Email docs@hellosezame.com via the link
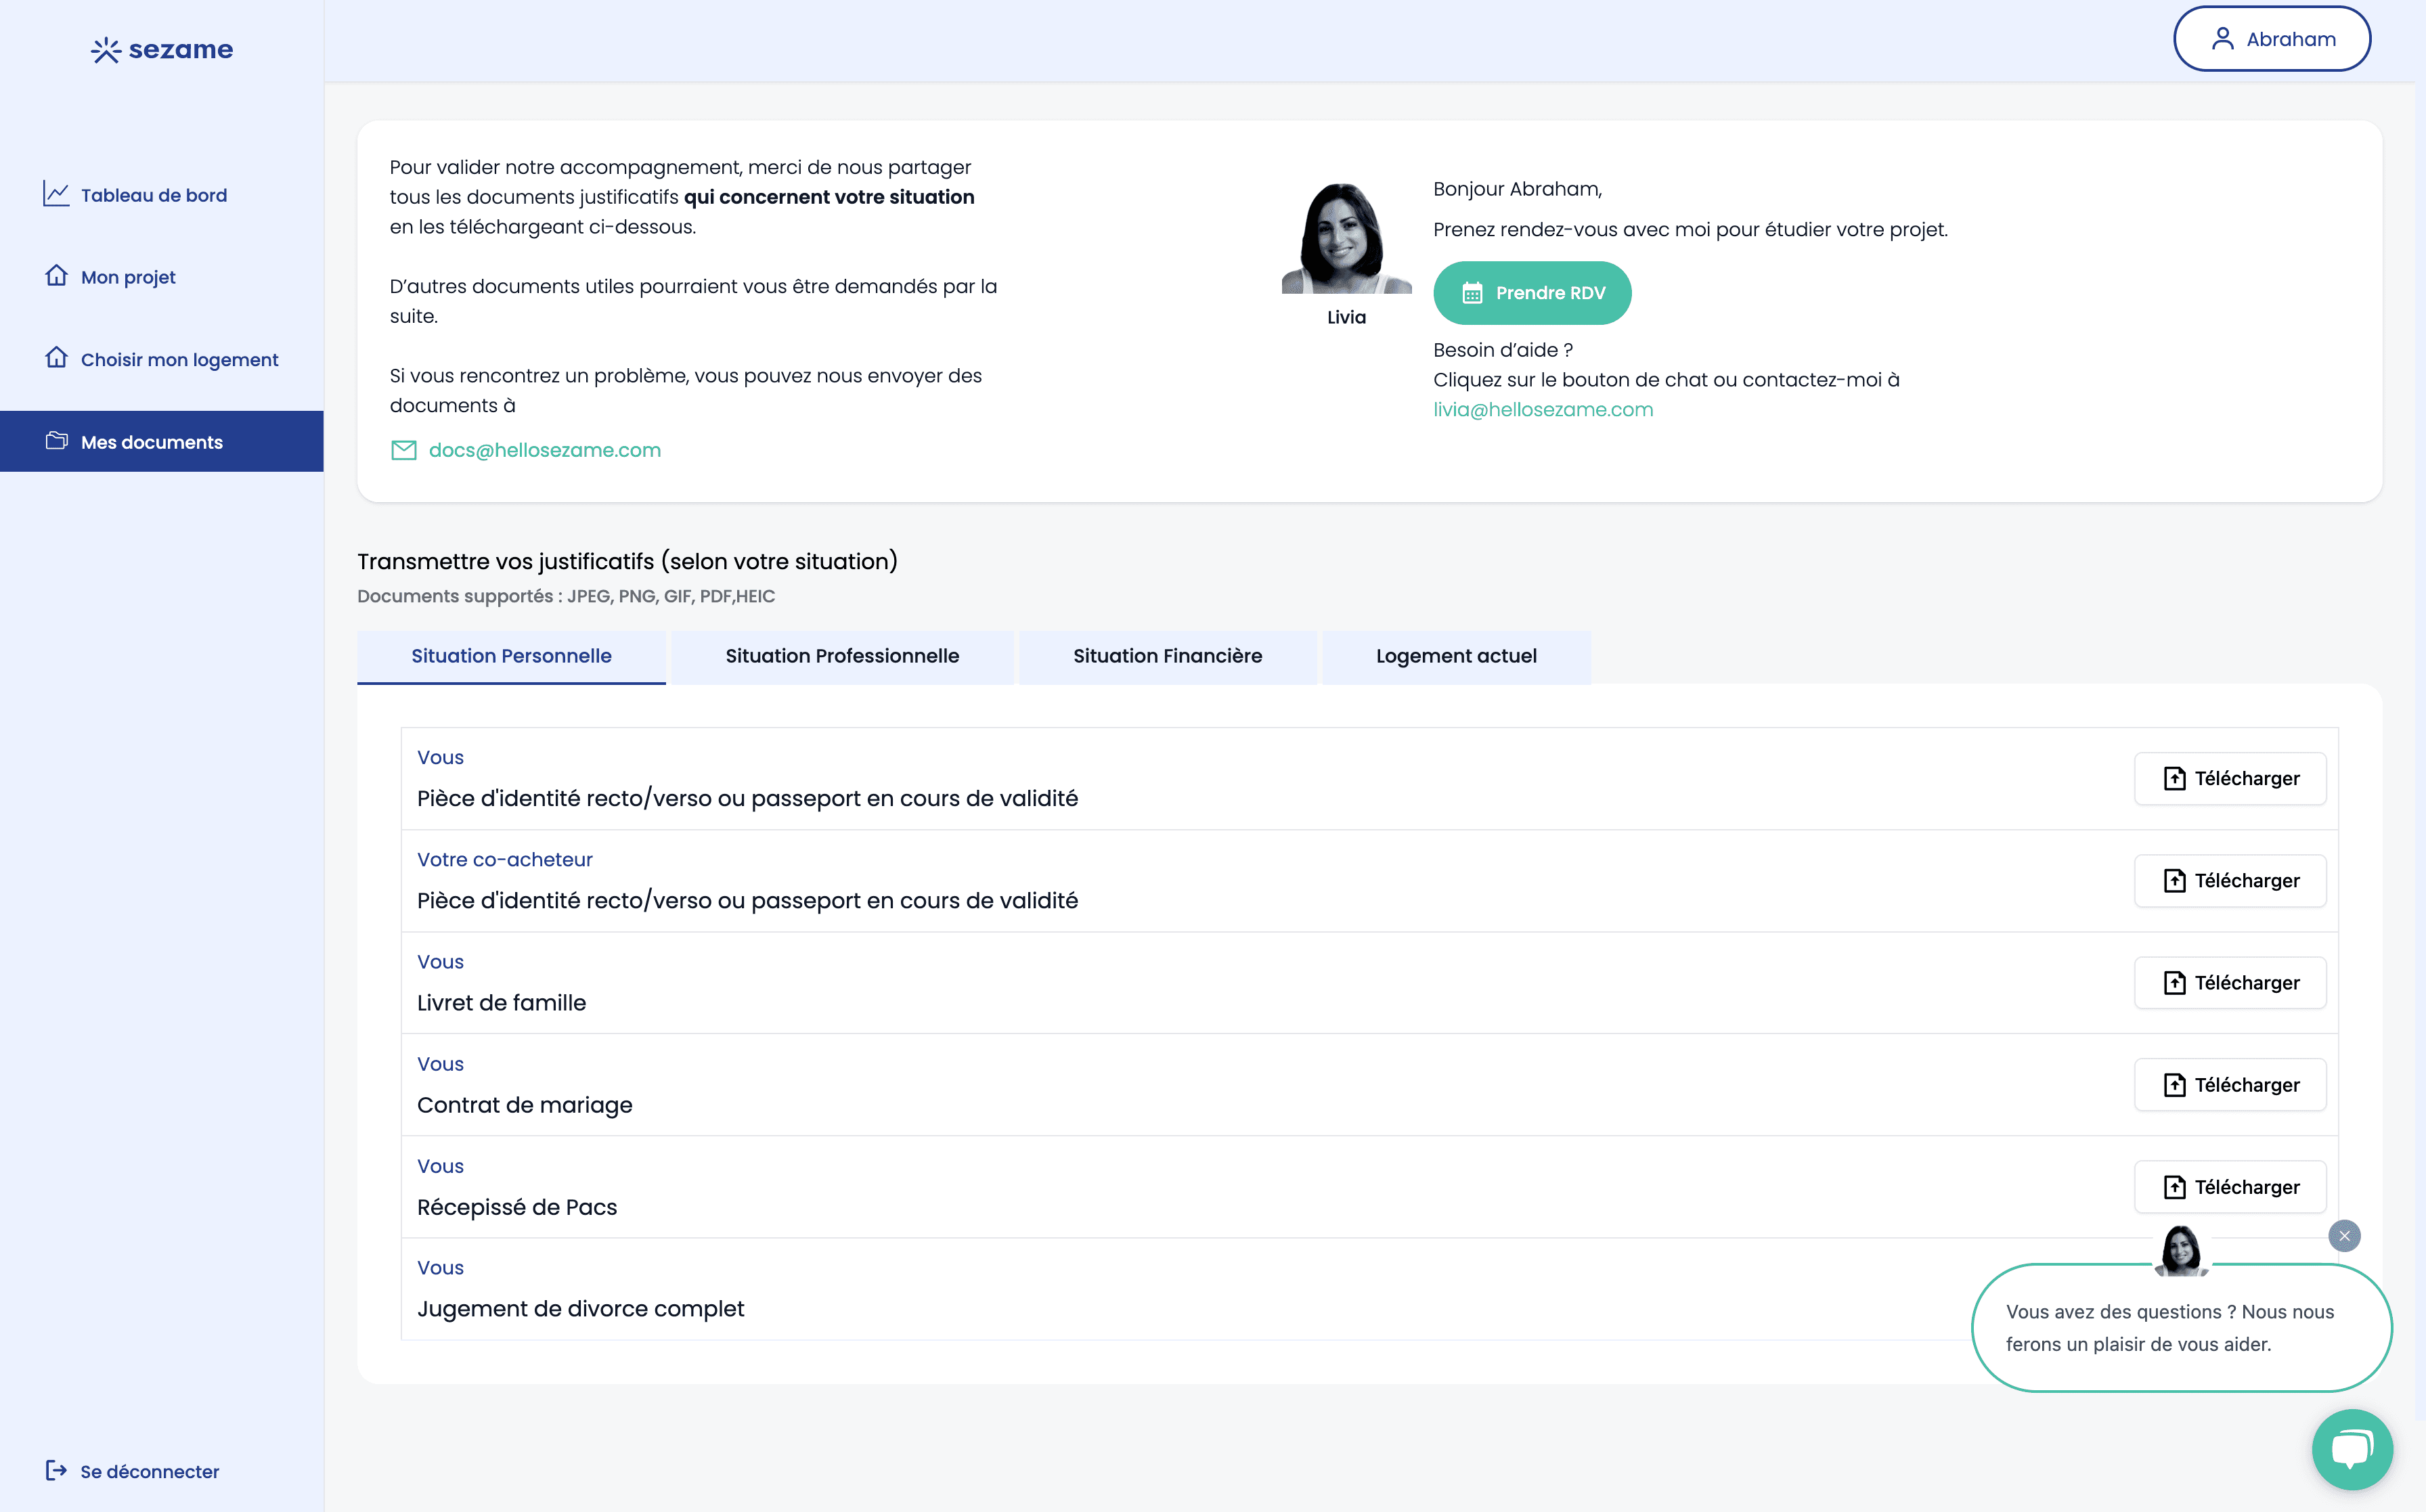This screenshot has height=1512, width=2426. (x=544, y=450)
